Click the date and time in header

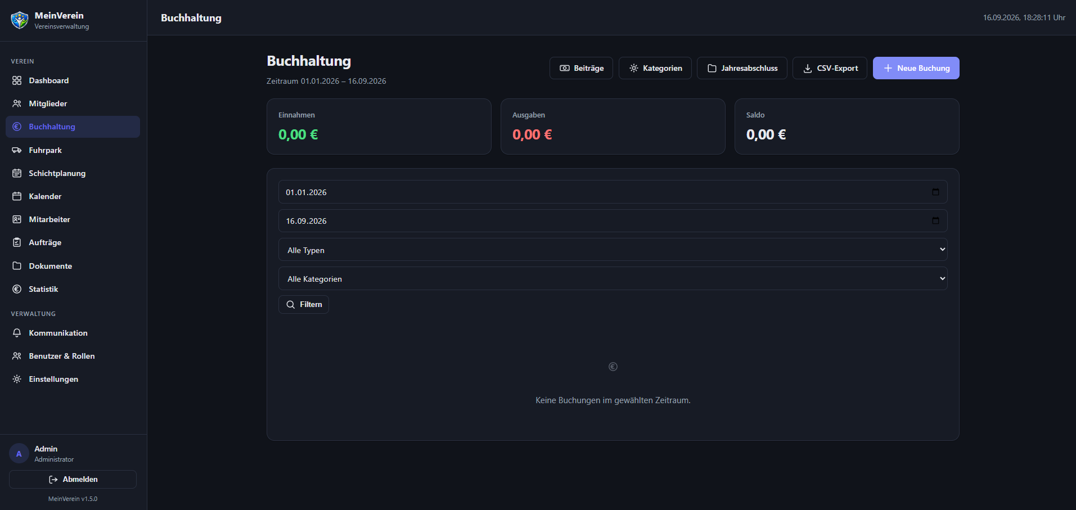pyautogui.click(x=1024, y=17)
